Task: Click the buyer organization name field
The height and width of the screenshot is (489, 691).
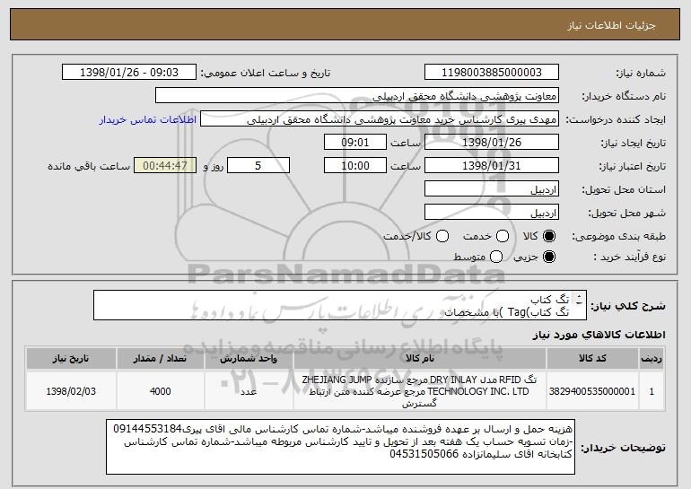Action: tap(357, 96)
